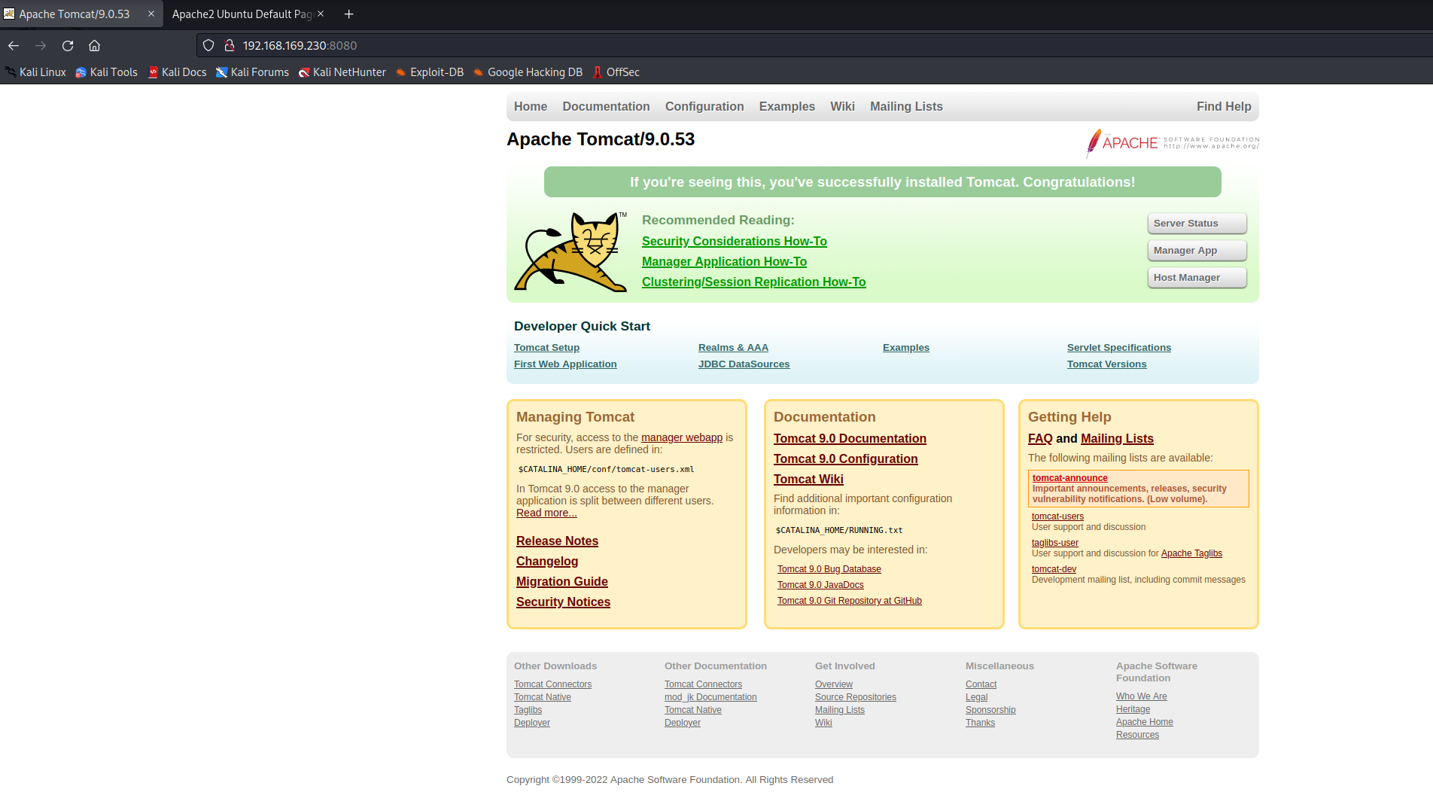Open Tomcat Setup quick start link

click(x=546, y=348)
